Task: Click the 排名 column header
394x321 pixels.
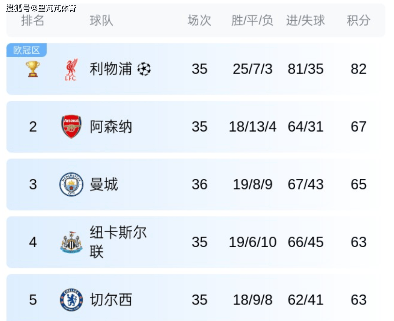Action: [33, 21]
